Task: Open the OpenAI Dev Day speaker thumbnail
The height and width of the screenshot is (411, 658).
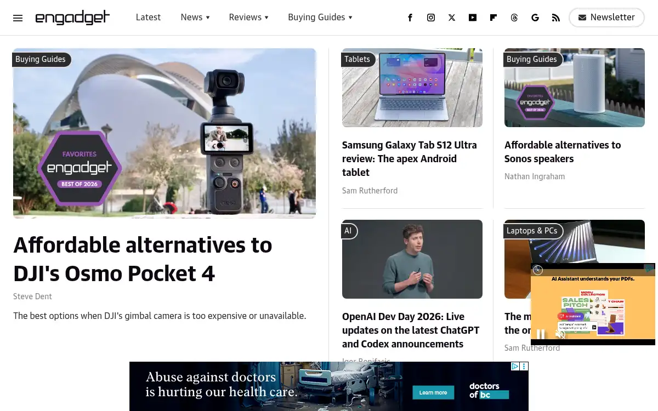Action: tap(412, 259)
